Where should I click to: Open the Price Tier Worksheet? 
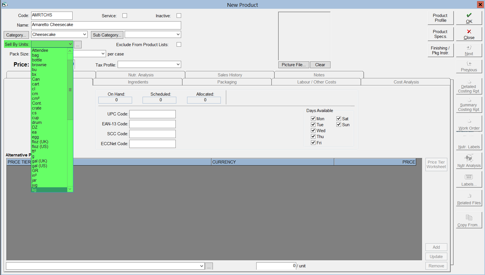[x=436, y=164]
